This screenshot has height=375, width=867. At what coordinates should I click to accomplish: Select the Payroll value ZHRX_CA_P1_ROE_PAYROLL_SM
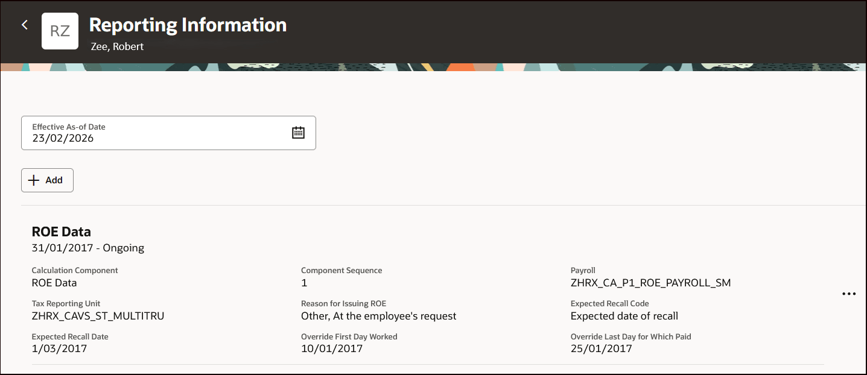(650, 282)
